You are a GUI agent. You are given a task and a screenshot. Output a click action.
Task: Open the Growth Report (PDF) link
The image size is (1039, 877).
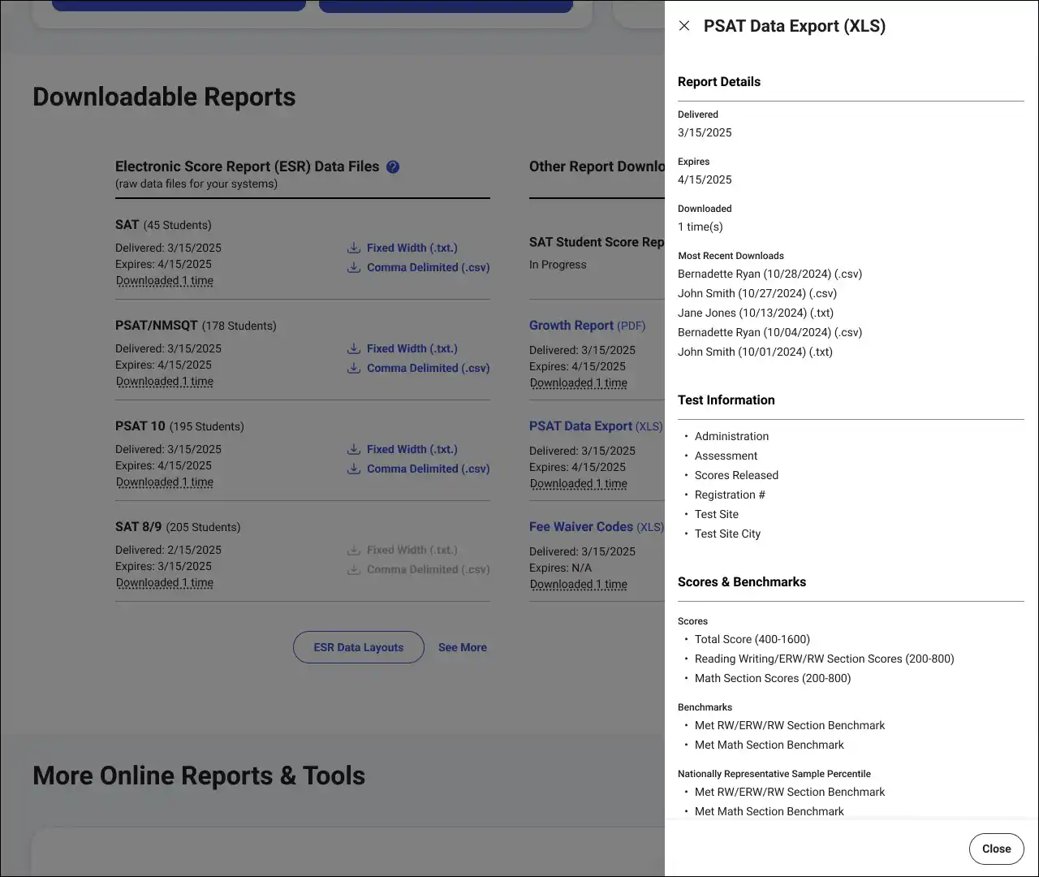587,326
